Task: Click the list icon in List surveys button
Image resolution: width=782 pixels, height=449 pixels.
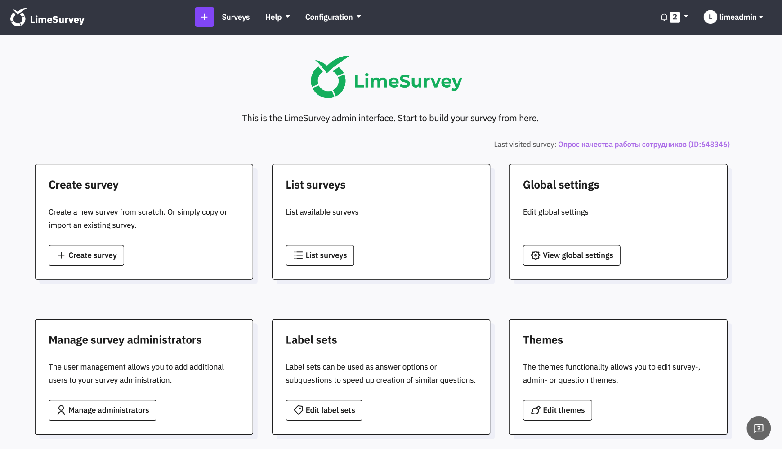Action: click(298, 255)
